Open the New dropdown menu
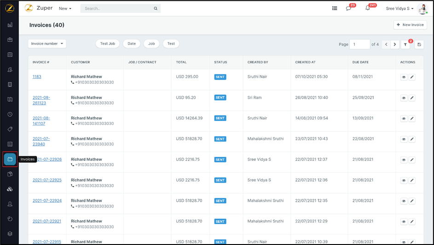434x245 pixels. coord(65,8)
